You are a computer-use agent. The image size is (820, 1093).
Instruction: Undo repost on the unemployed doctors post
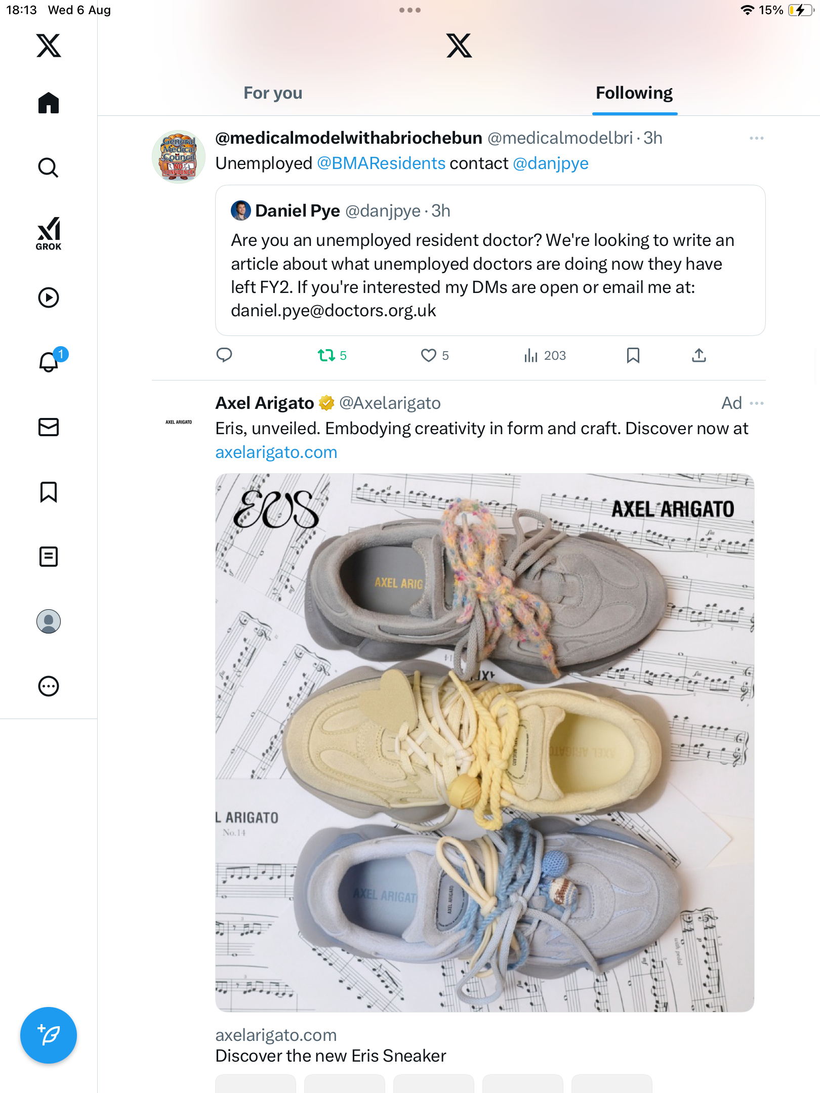[x=326, y=356]
